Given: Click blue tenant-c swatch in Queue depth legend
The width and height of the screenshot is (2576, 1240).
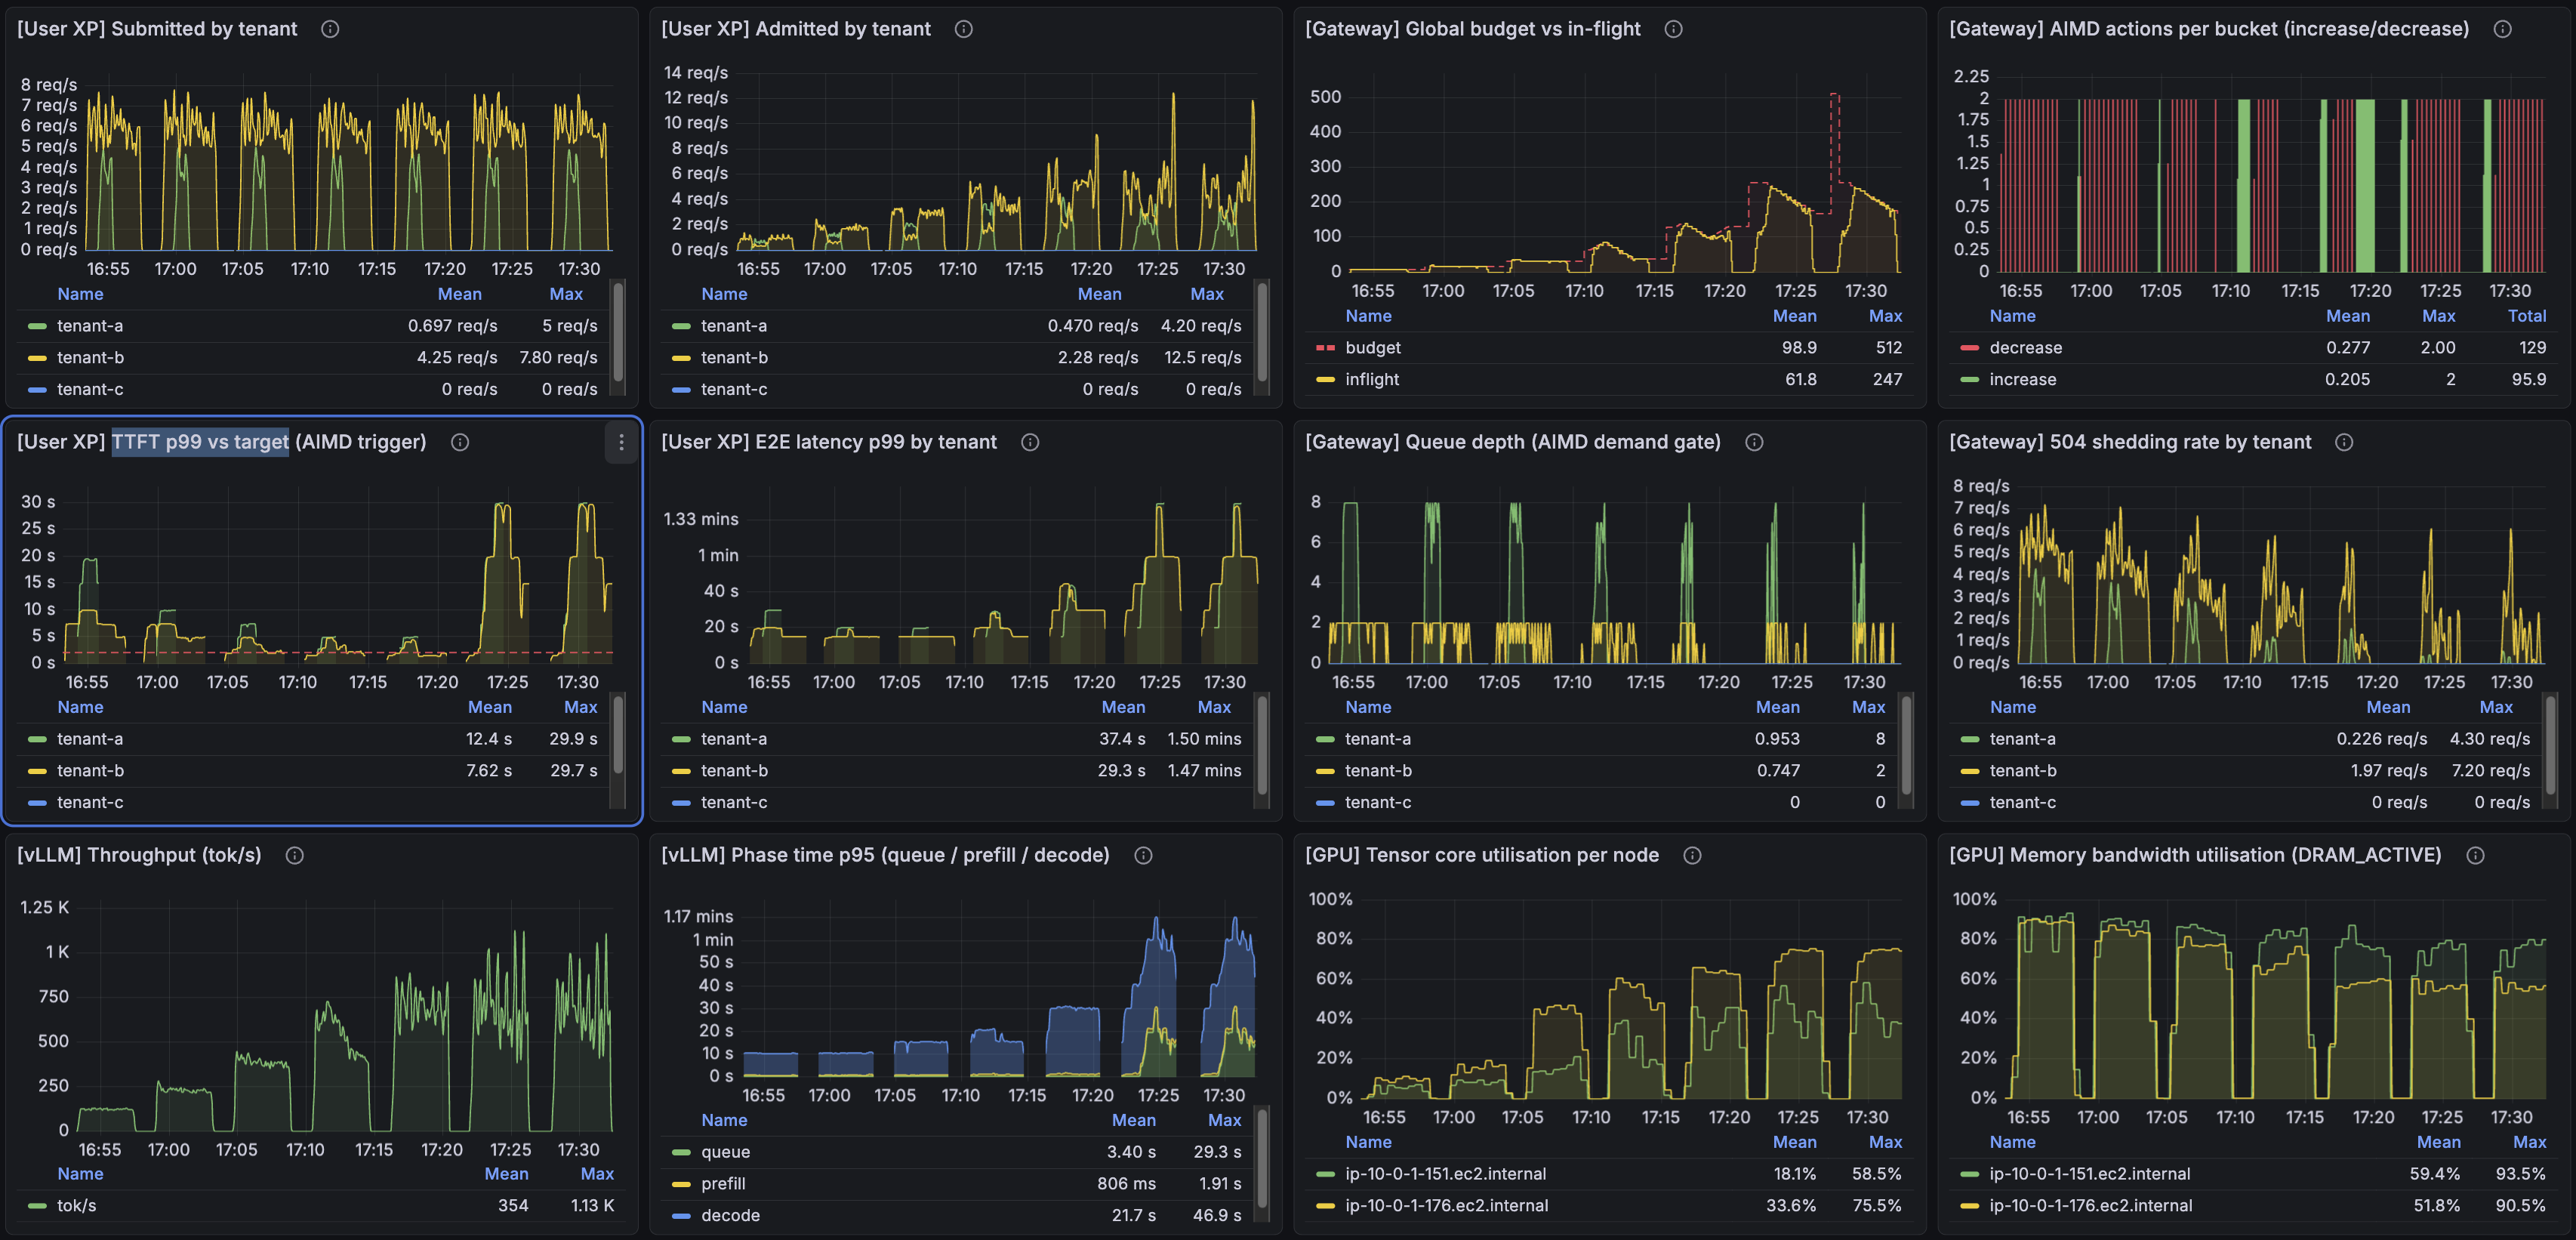Looking at the screenshot, I should coord(1325,803).
